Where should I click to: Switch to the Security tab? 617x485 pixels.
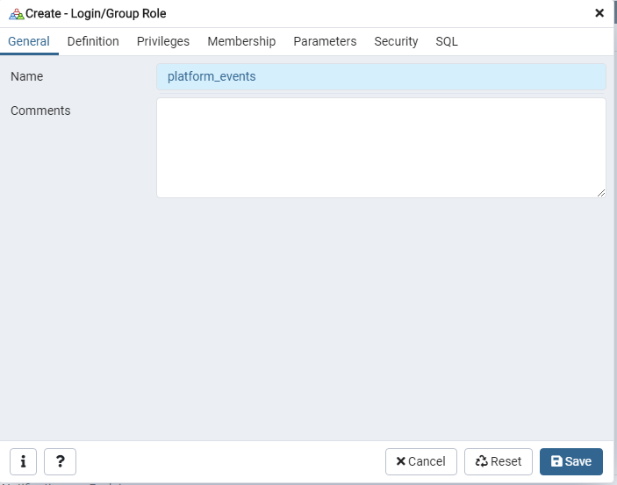[396, 41]
